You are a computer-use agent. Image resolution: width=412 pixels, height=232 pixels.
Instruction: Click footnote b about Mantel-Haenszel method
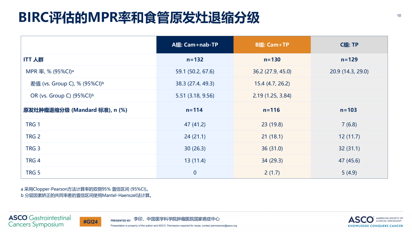click(86, 196)
